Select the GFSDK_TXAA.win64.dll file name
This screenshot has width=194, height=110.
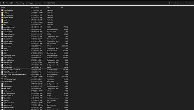tap(10, 72)
